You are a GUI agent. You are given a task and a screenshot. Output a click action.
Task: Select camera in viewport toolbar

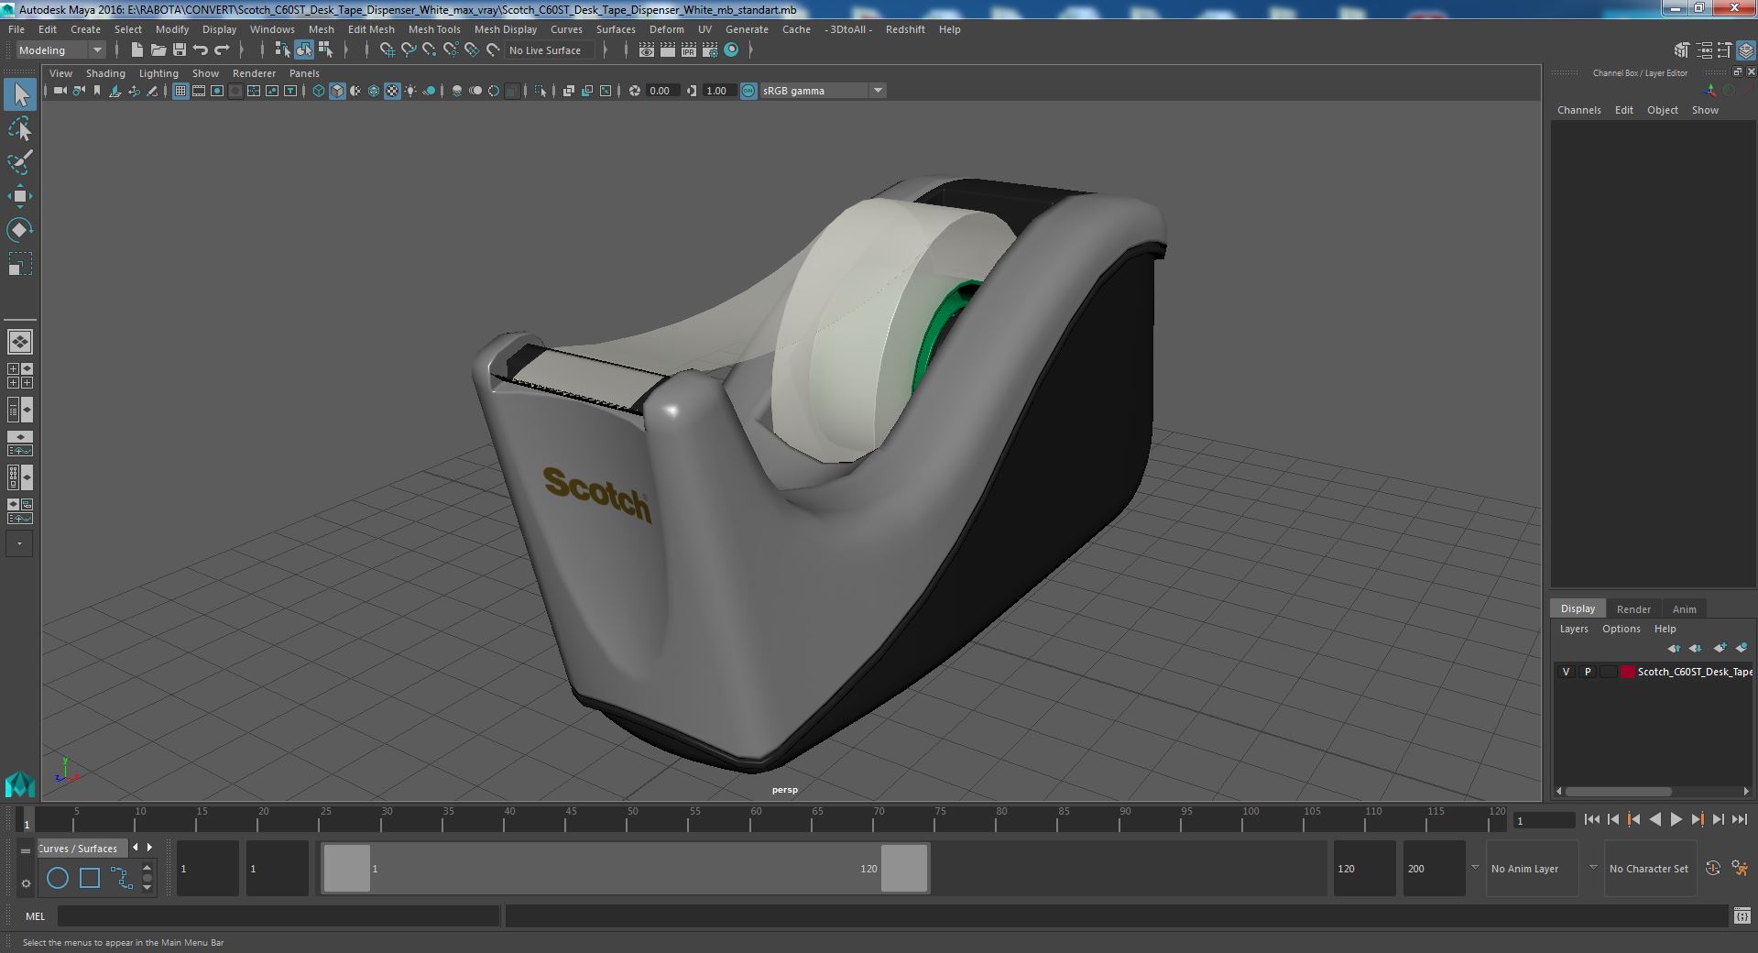pos(60,91)
